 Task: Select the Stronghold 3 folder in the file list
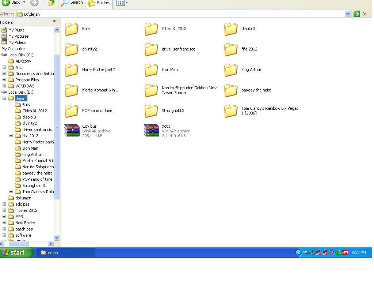tap(164, 111)
